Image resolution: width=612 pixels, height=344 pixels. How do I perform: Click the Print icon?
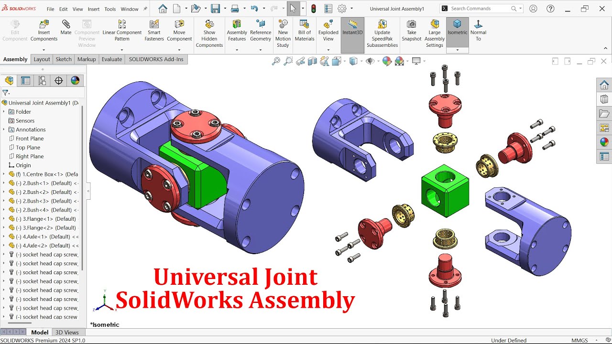tap(235, 9)
